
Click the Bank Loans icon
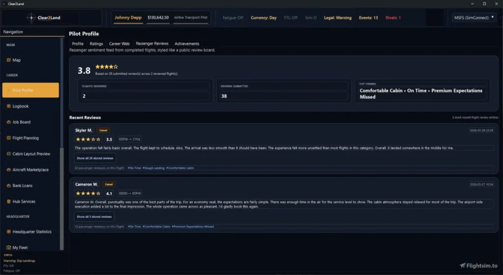pos(9,186)
